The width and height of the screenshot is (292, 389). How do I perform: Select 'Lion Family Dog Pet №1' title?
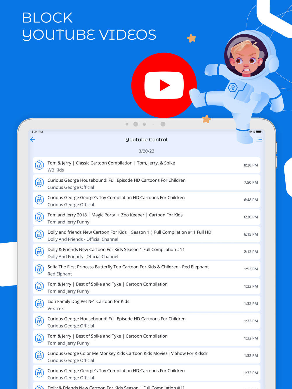88,302
